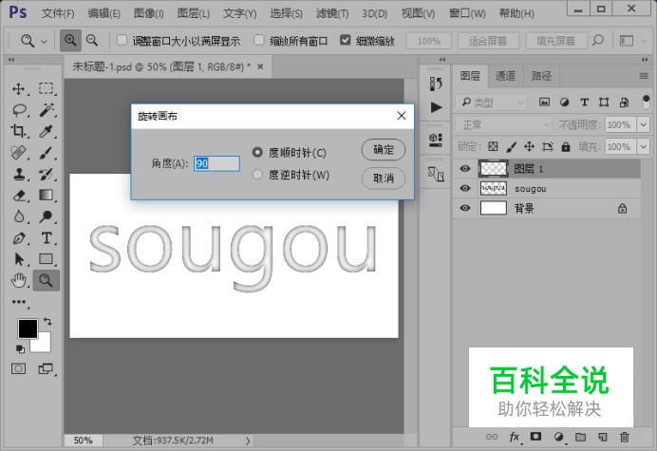This screenshot has width=657, height=451.
Task: Change screen mode icon in toolbox
Action: pos(46,368)
